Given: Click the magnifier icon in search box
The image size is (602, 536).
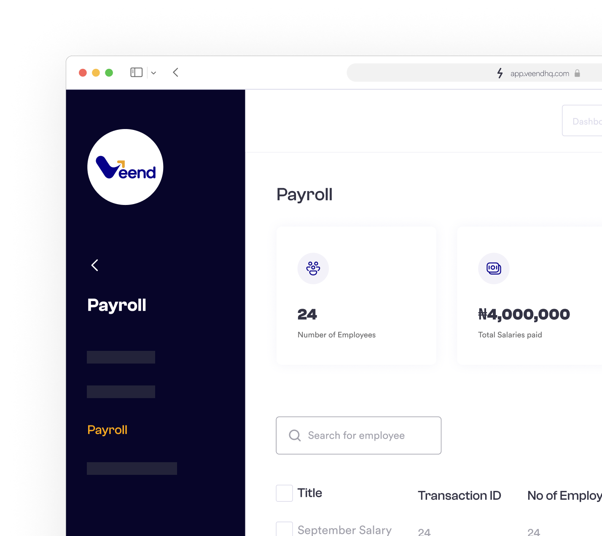Looking at the screenshot, I should pyautogui.click(x=295, y=436).
